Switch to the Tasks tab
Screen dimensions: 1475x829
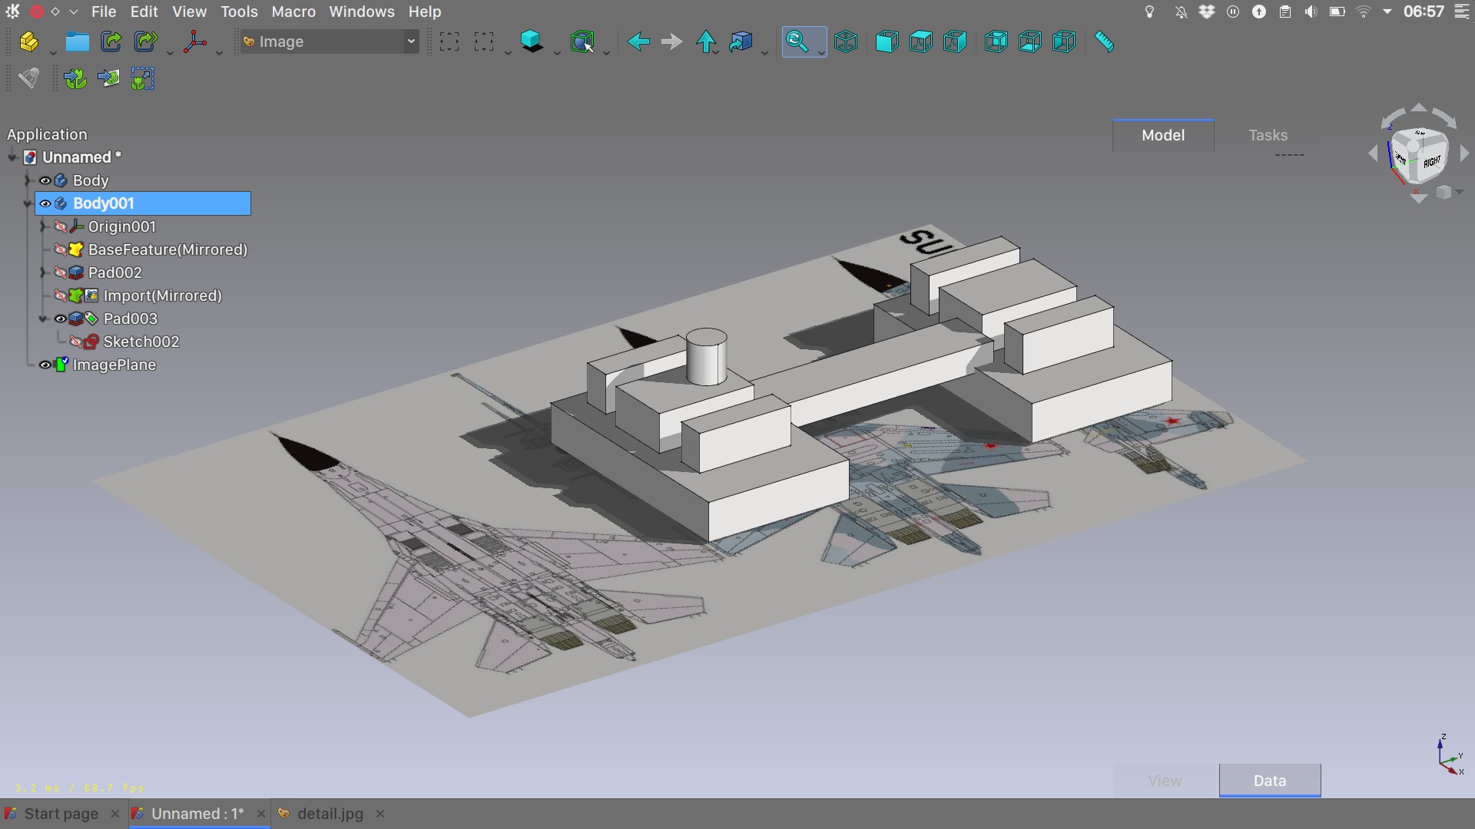pos(1267,135)
